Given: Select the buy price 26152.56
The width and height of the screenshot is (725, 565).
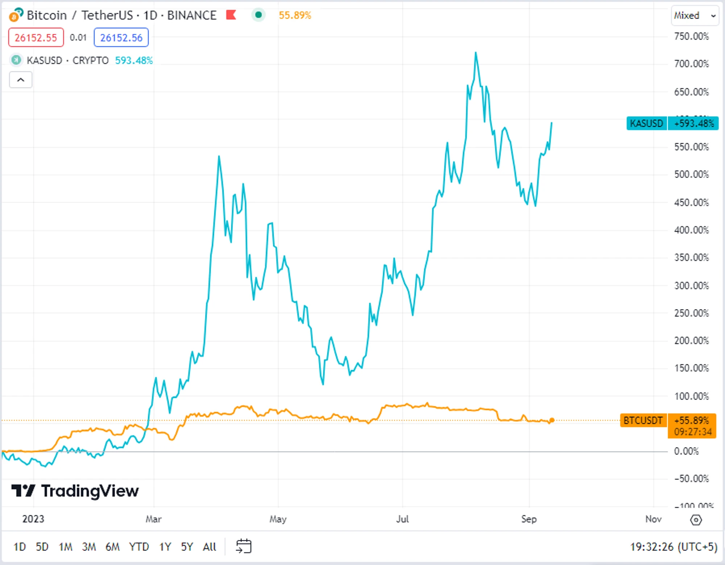Looking at the screenshot, I should coord(121,37).
